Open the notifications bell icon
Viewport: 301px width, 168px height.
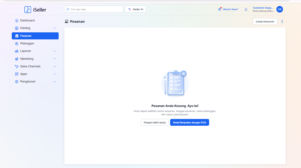click(x=246, y=9)
